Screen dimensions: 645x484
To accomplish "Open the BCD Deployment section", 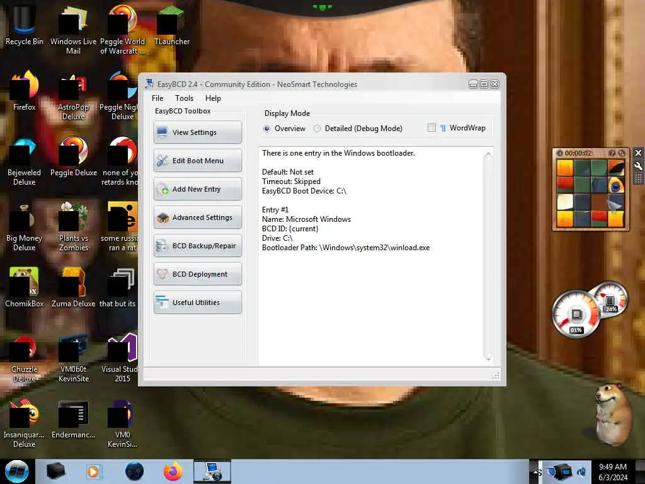I will pyautogui.click(x=198, y=274).
